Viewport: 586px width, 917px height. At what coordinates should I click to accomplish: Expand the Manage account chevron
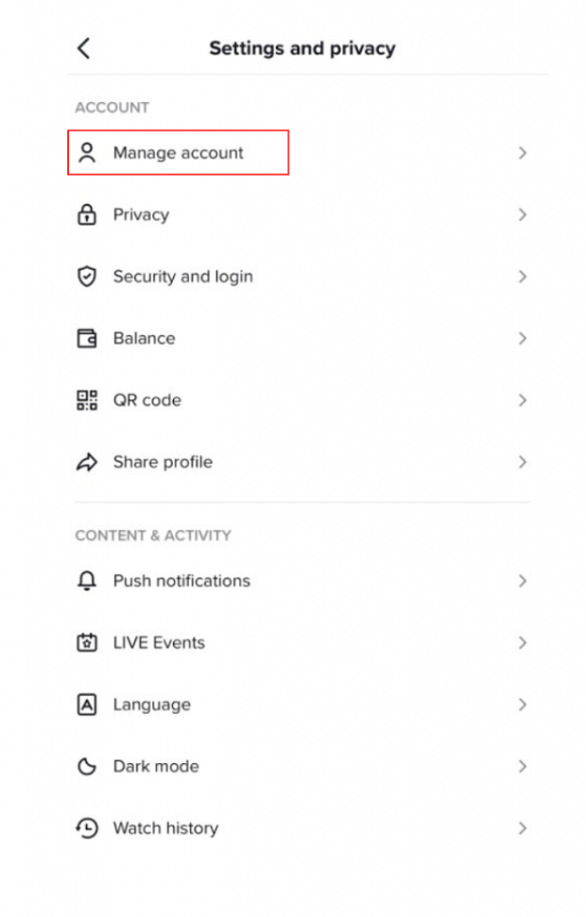pyautogui.click(x=522, y=153)
